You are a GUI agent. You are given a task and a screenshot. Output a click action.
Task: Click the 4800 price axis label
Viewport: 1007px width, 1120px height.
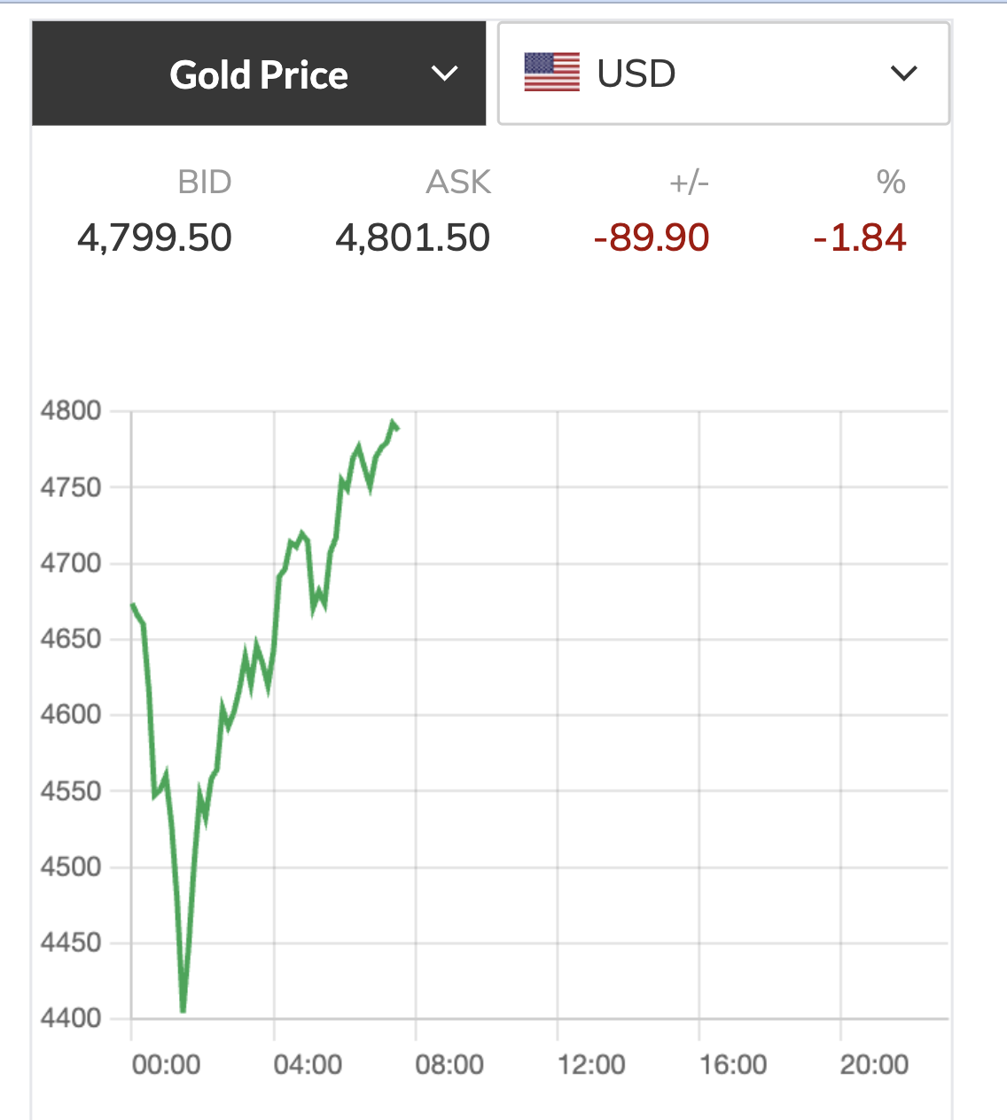[71, 411]
